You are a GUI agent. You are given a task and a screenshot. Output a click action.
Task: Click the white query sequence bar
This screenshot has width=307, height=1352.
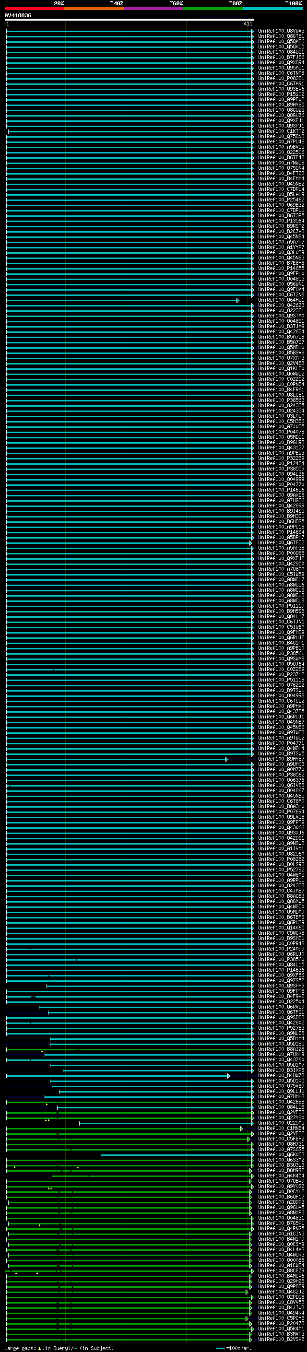tap(130, 20)
